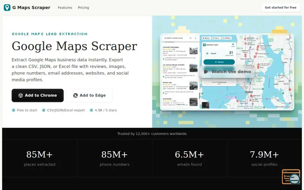Click the Add to Edge button
Screen dimensions: 304x190
(89, 95)
